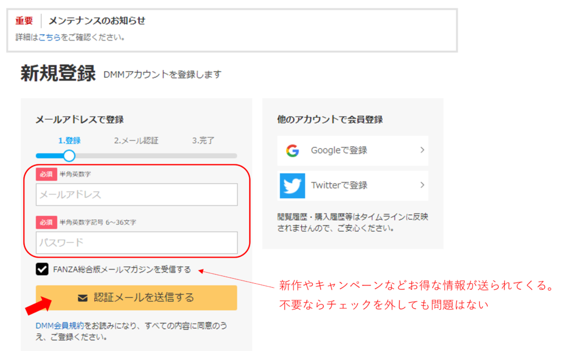Click the 必須 badge above the email field

[47, 174]
